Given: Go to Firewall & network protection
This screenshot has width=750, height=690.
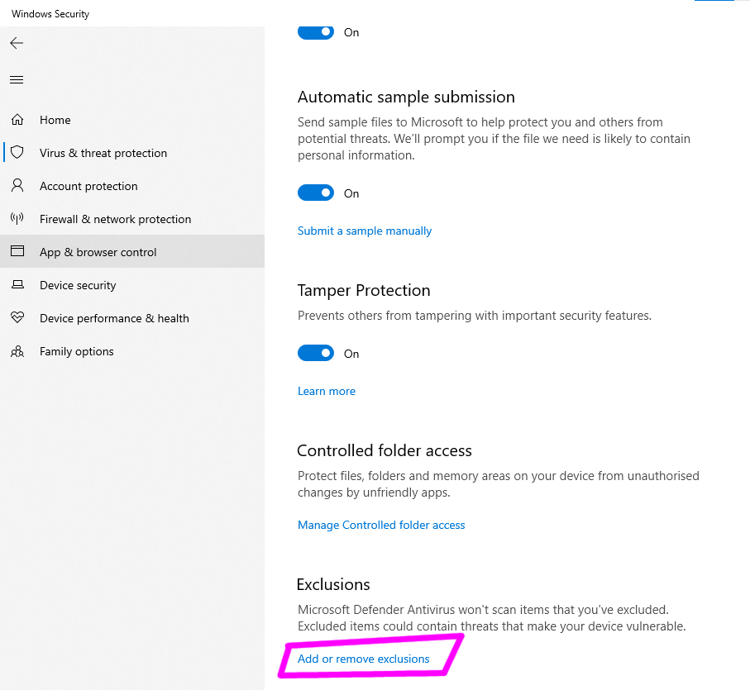Looking at the screenshot, I should pos(115,219).
